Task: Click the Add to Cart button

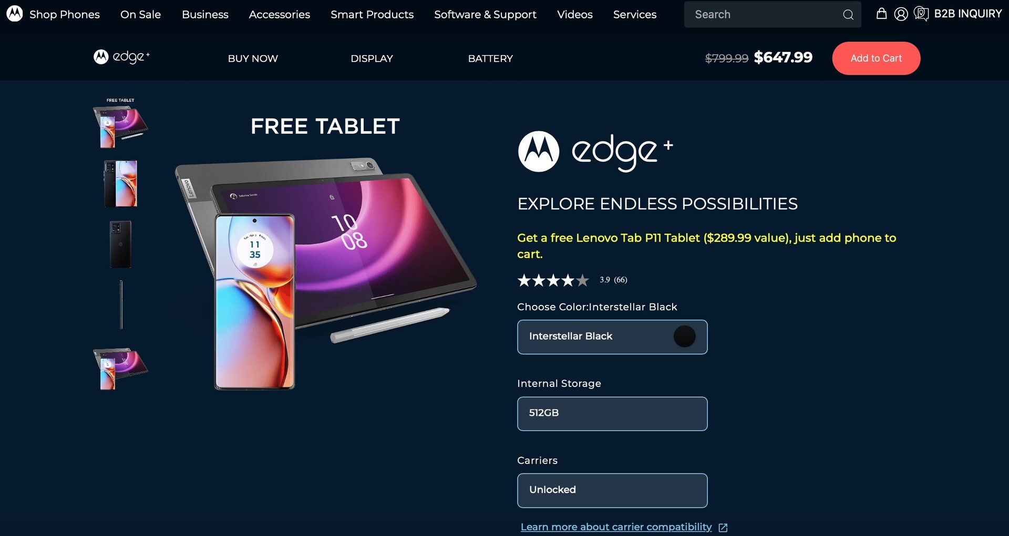Action: [x=876, y=58]
